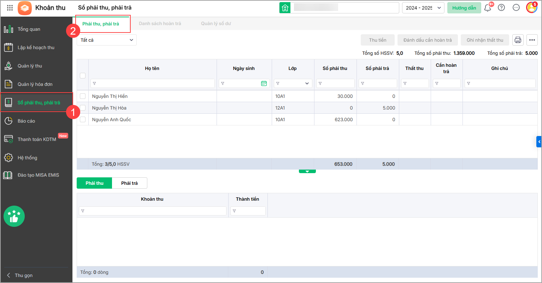Click the Thu tiền button
The height and width of the screenshot is (283, 542).
coord(378,40)
